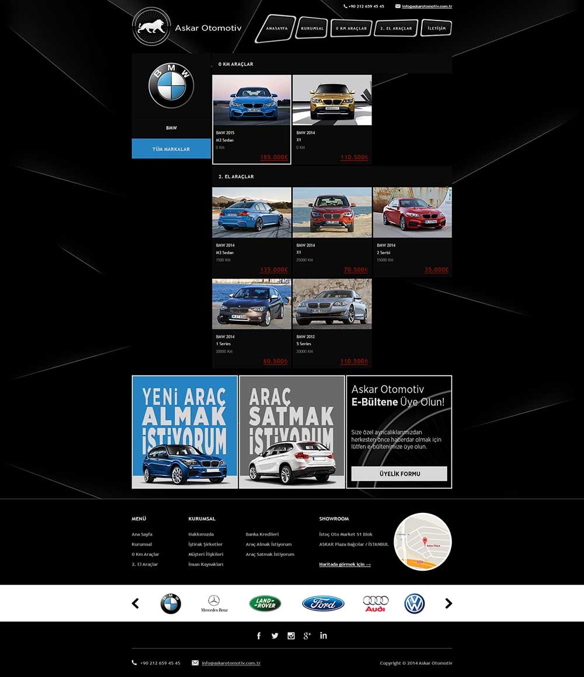Choose the Land Rover brand logo

click(265, 603)
